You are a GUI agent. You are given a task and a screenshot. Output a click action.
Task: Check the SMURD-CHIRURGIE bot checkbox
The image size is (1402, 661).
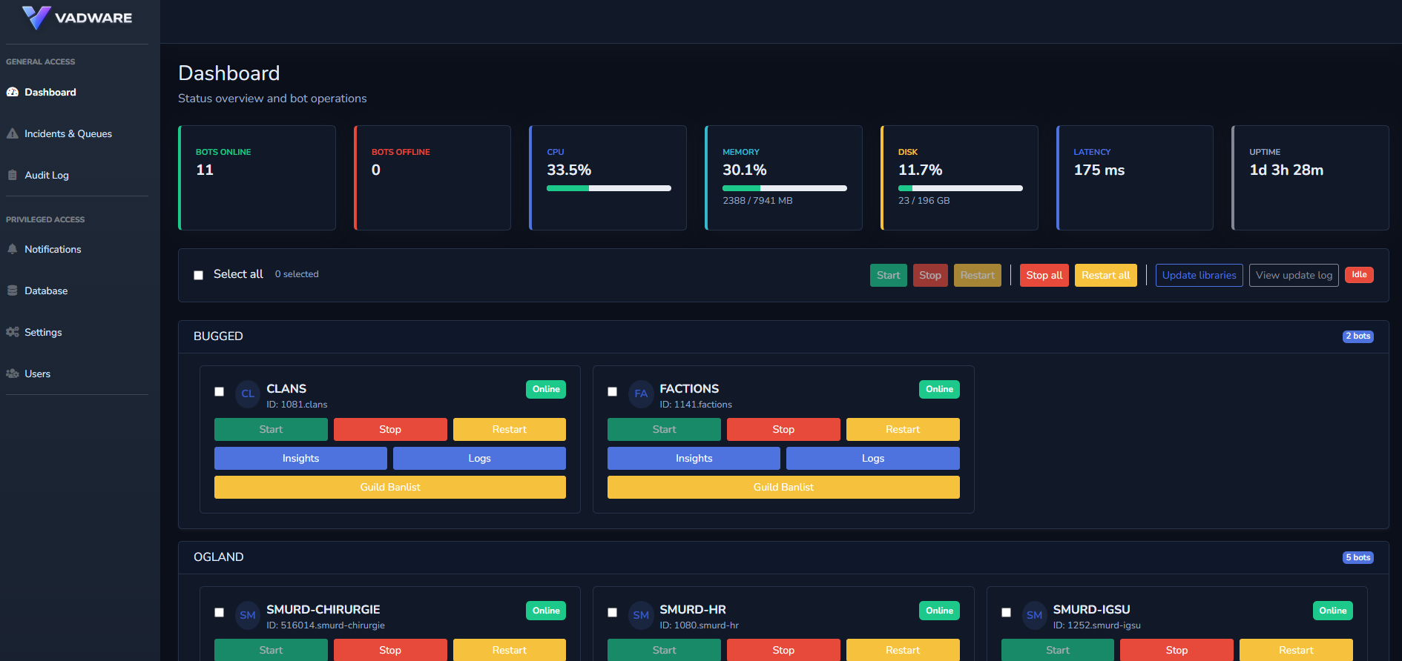tap(220, 612)
